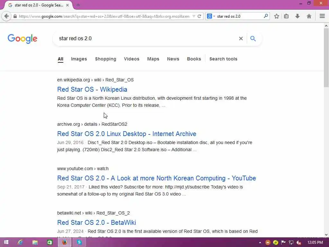Open the URL history dropdown arrow
Image resolution: width=329 pixels, height=247 pixels.
click(x=194, y=16)
